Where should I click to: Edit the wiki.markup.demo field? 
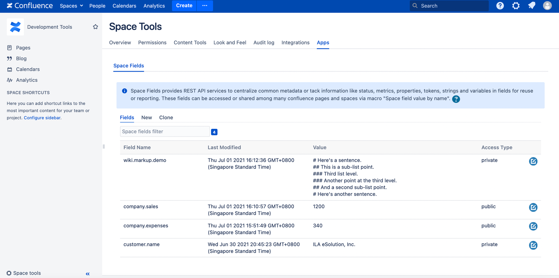pyautogui.click(x=533, y=161)
